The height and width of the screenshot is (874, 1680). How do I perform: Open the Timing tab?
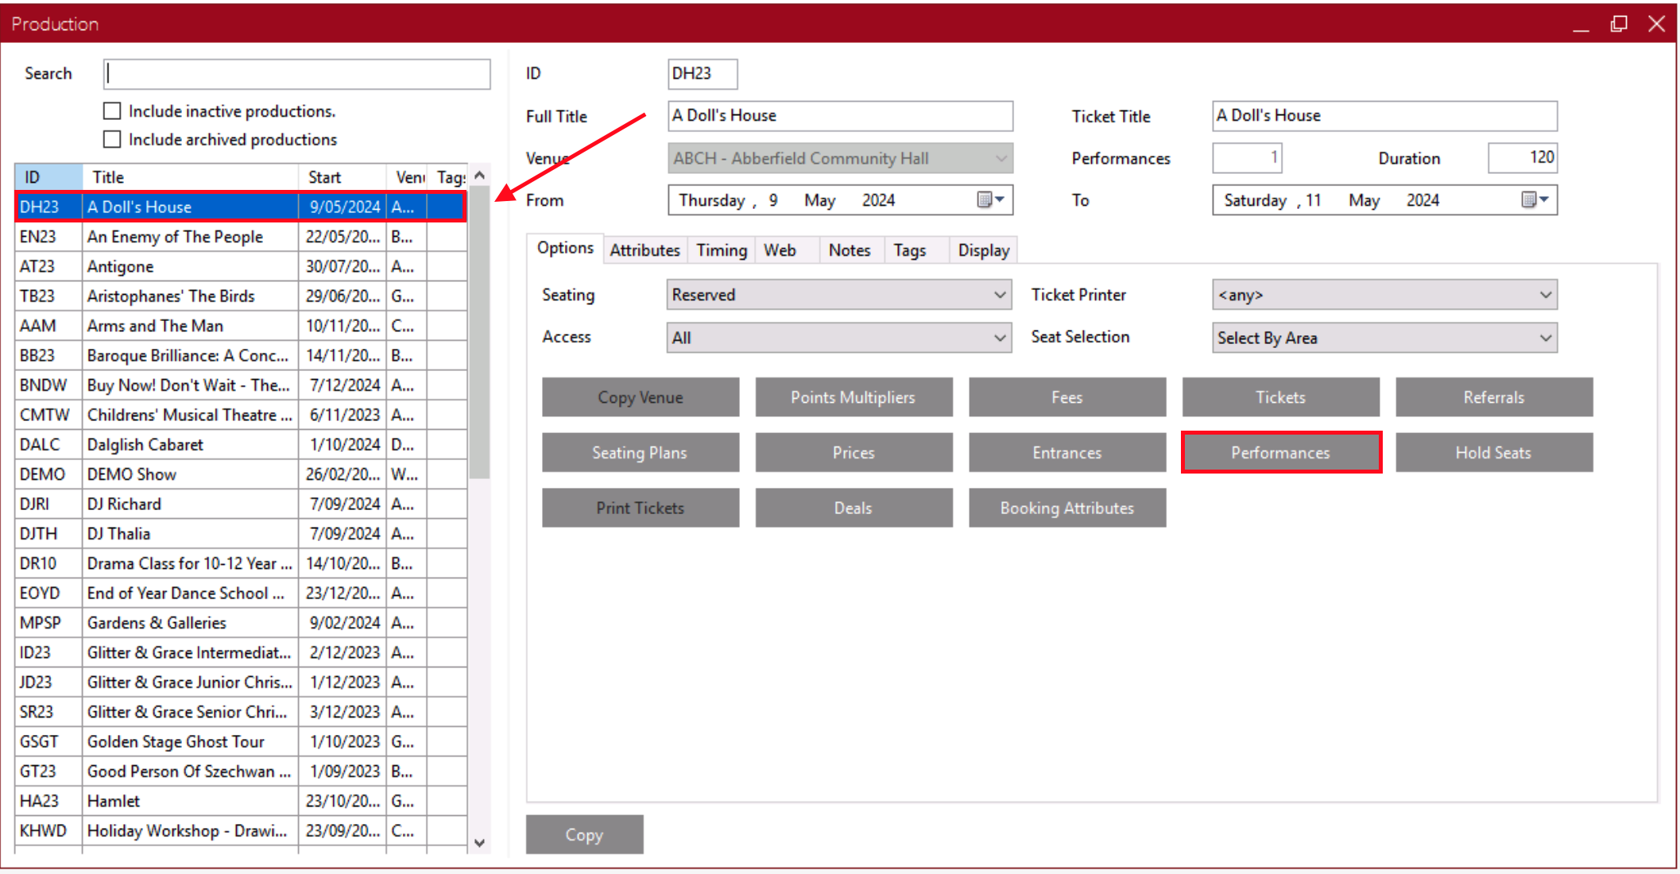721,250
